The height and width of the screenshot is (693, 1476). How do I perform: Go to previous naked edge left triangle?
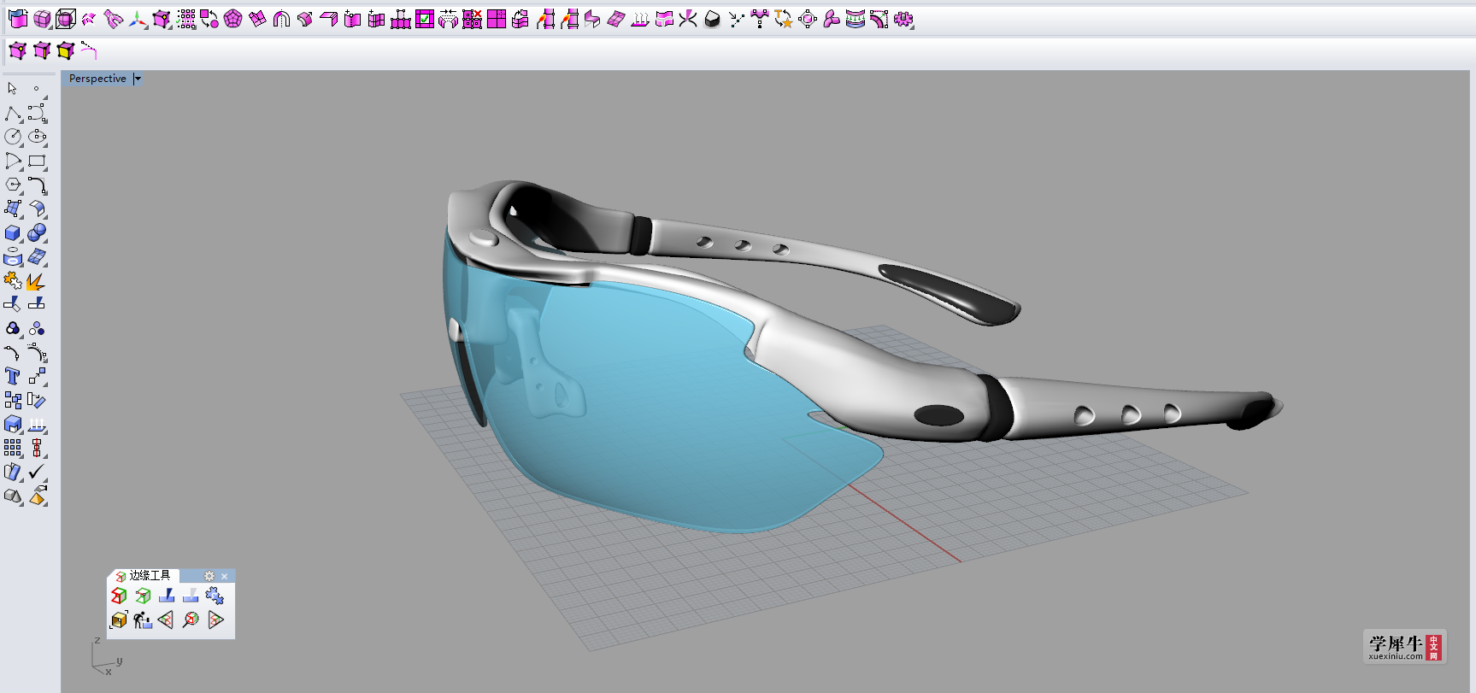[167, 620]
